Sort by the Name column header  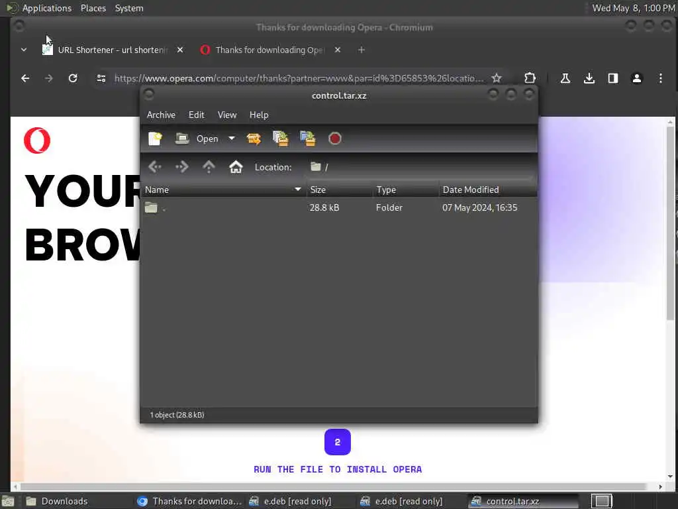click(223, 190)
